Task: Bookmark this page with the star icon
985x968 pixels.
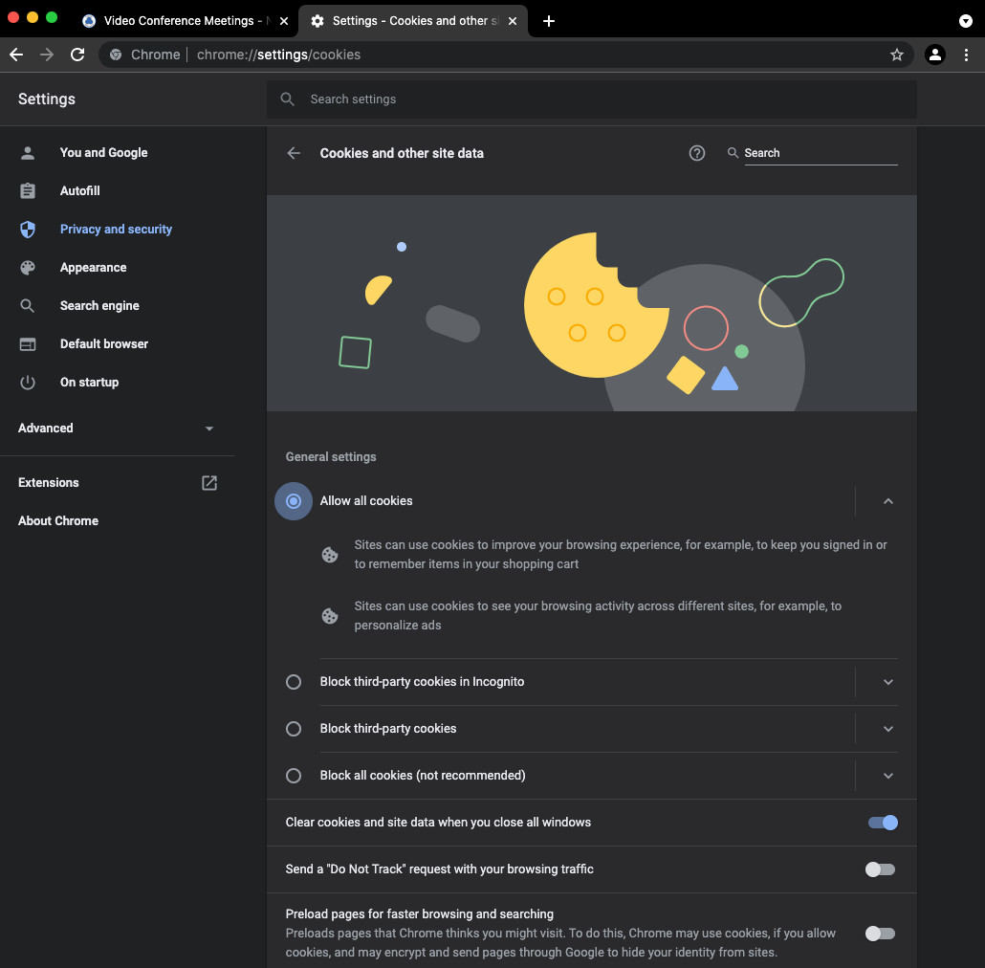Action: point(896,55)
